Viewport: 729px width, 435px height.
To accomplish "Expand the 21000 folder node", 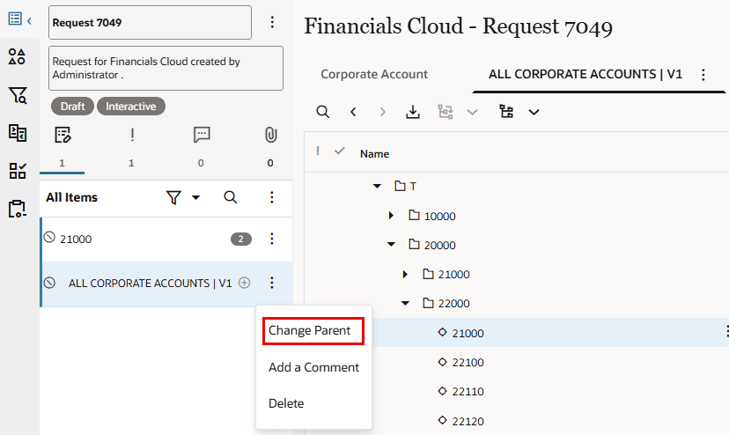I will (405, 275).
